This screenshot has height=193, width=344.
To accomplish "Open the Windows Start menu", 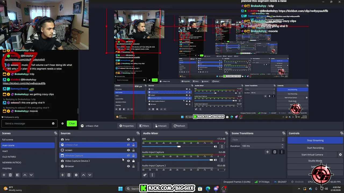I will [120, 189].
